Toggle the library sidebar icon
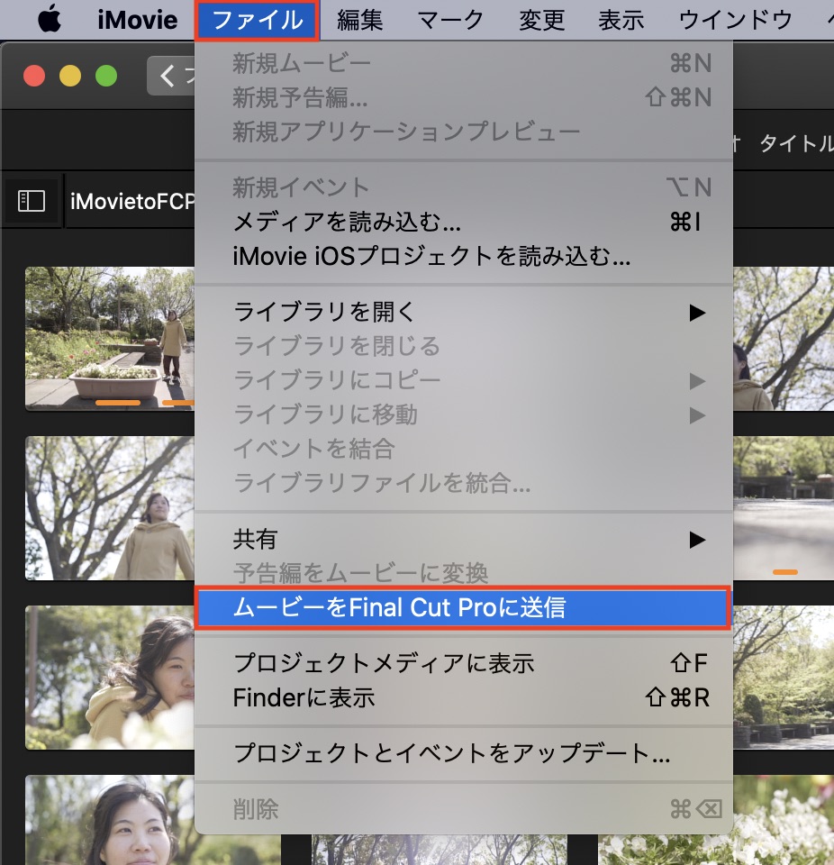Image resolution: width=834 pixels, height=865 pixels. coord(32,201)
